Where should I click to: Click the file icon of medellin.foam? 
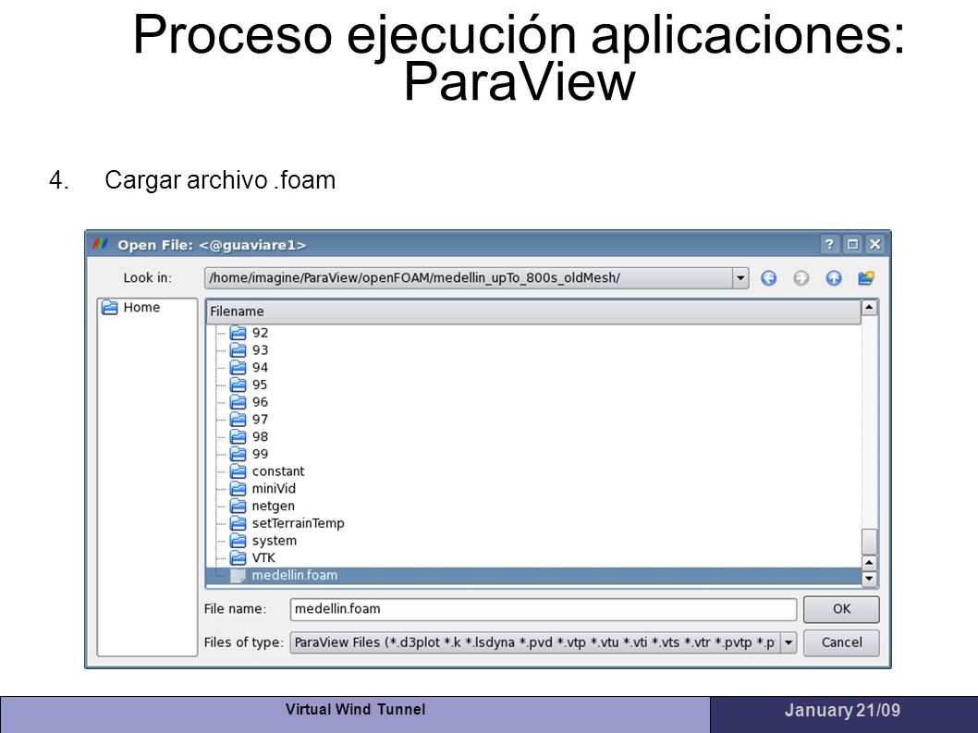pos(238,576)
